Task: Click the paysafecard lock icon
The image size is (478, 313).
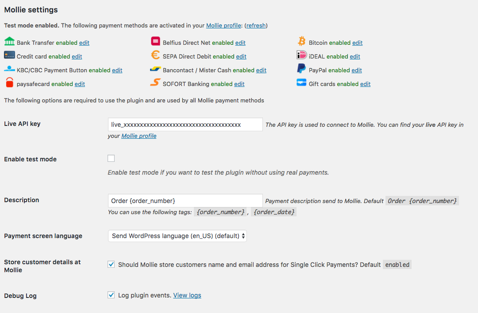Action: [x=9, y=83]
